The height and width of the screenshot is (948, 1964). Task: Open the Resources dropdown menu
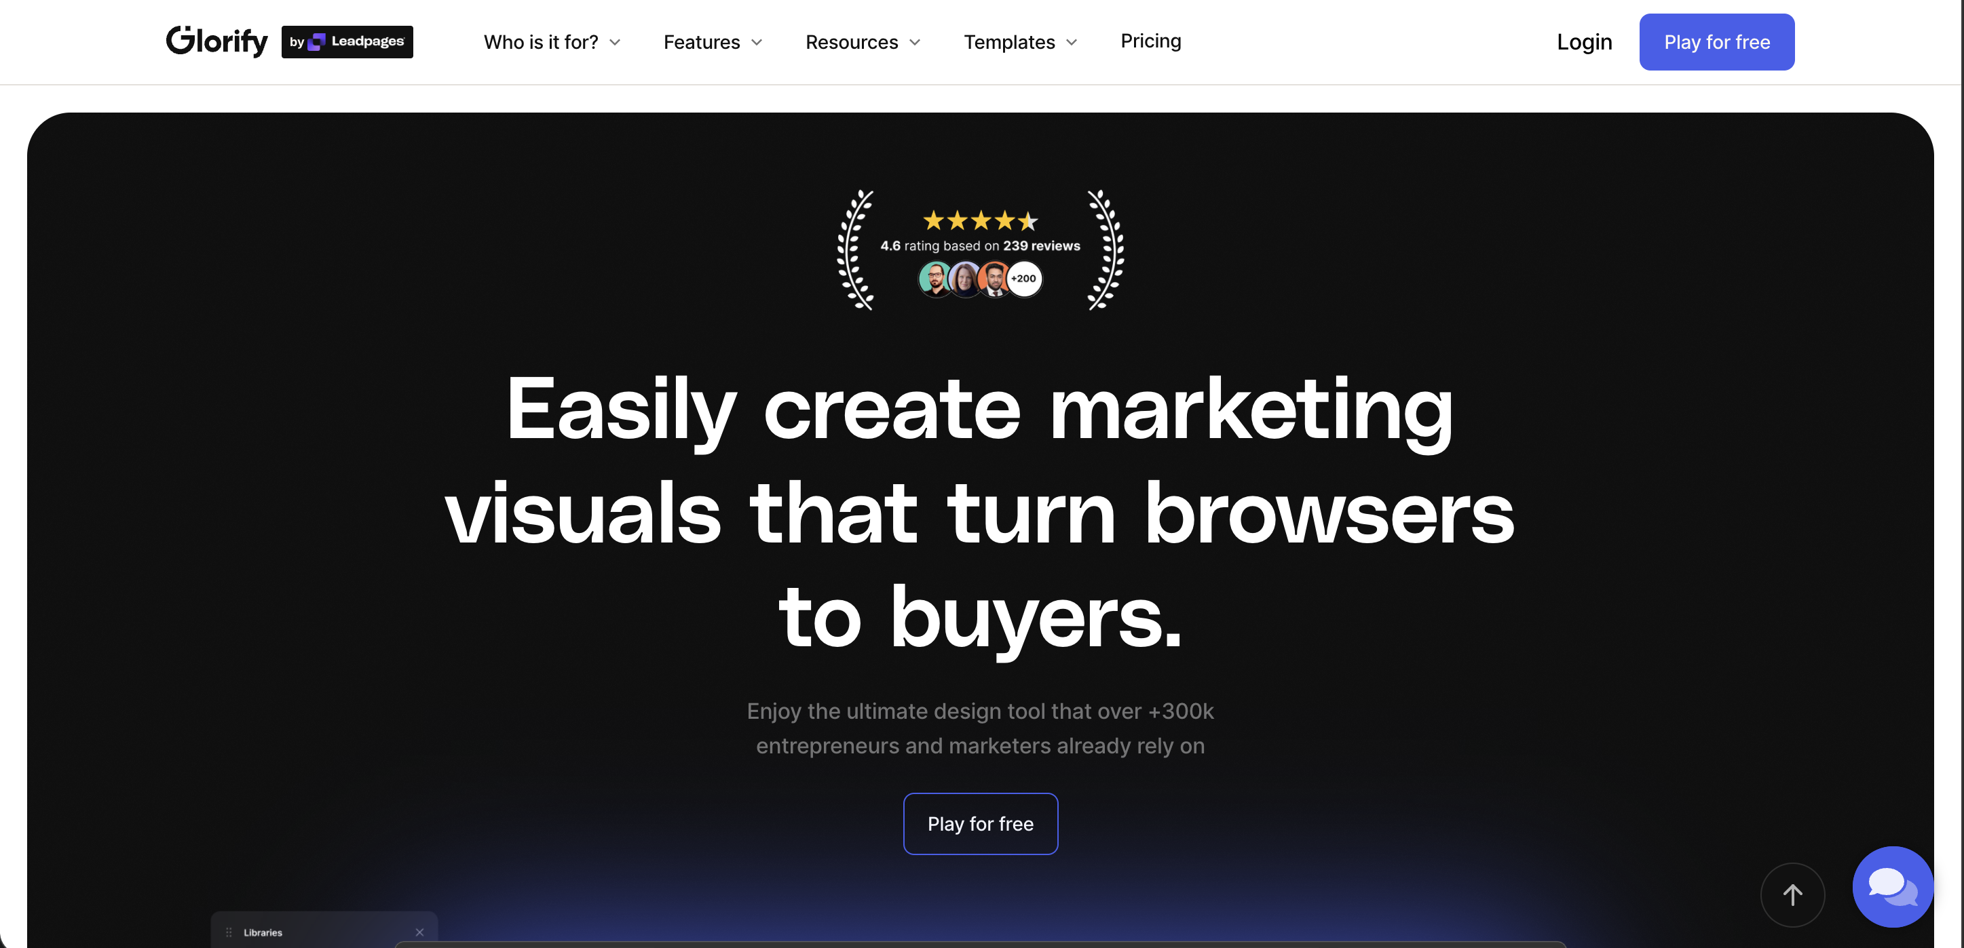click(863, 42)
